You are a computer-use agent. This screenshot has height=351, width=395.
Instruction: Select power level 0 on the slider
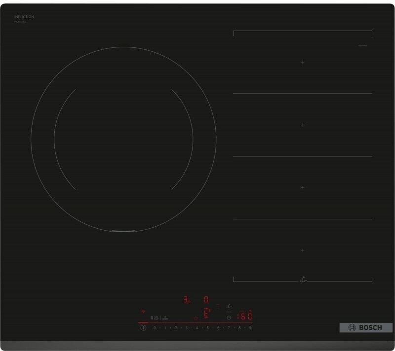point(154,327)
